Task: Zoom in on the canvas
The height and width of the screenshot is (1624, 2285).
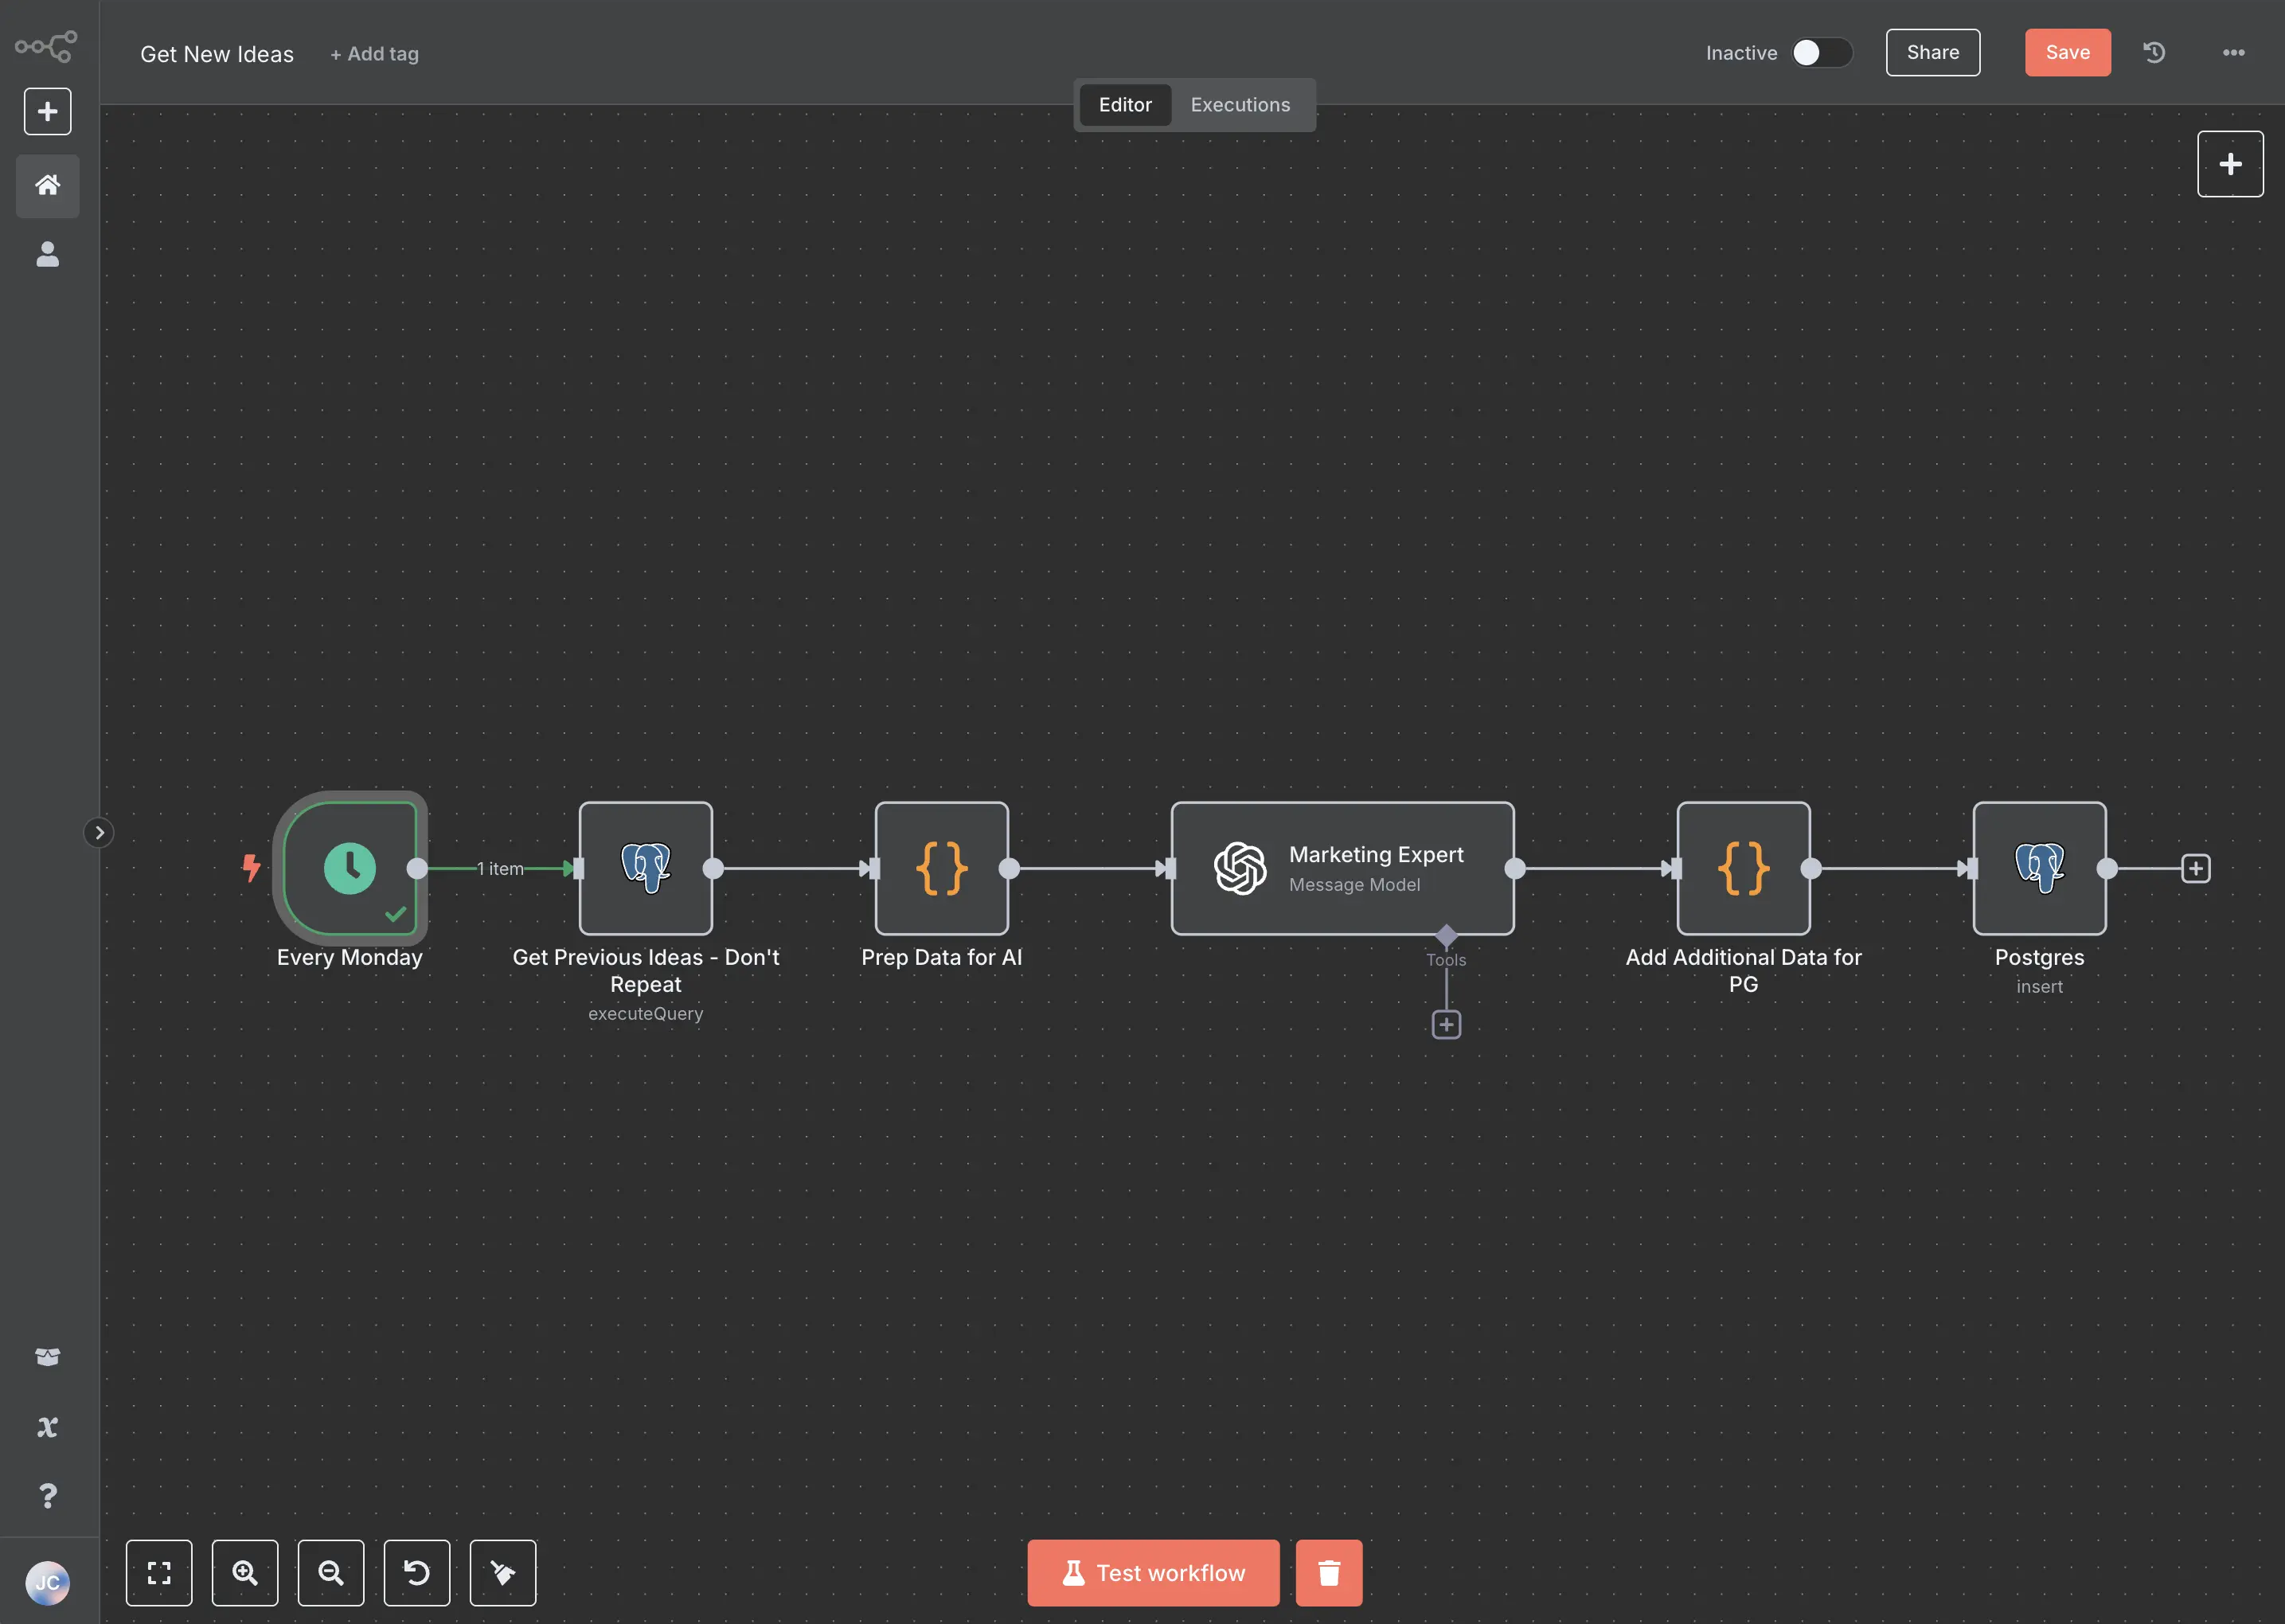Action: (x=245, y=1573)
